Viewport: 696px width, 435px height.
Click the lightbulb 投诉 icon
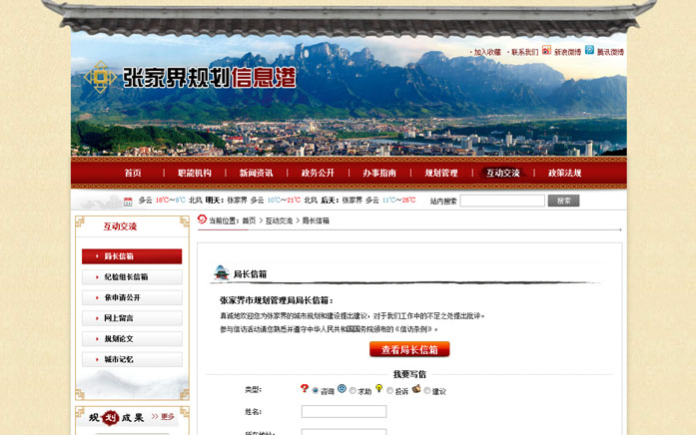click(378, 388)
